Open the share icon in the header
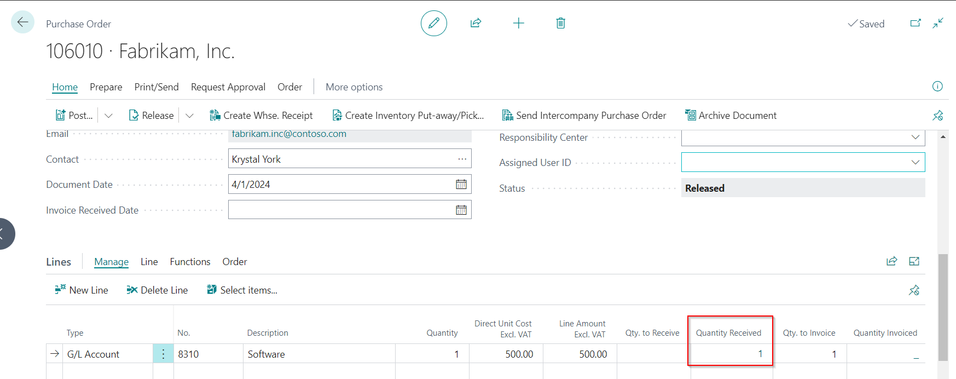 (476, 23)
